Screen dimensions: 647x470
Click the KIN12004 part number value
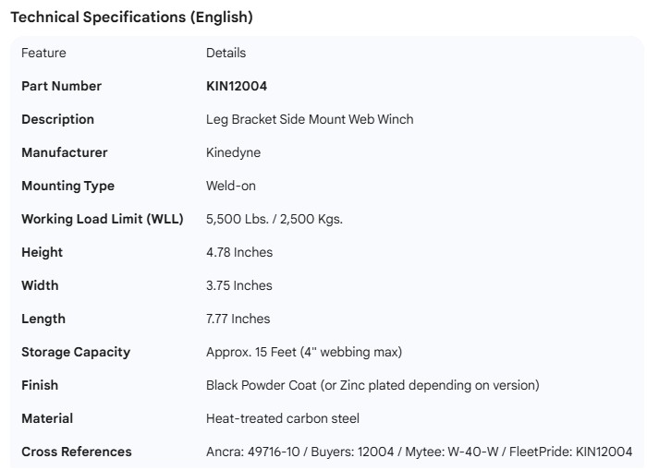click(x=237, y=86)
